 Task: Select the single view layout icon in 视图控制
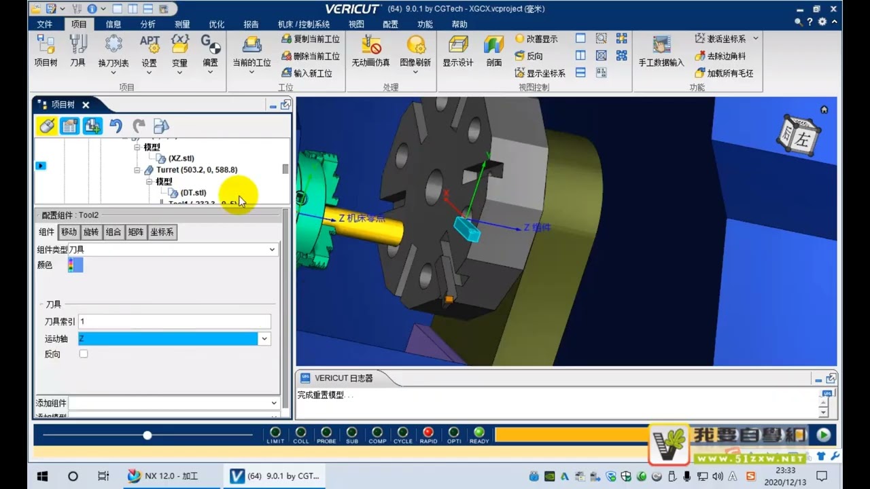580,39
